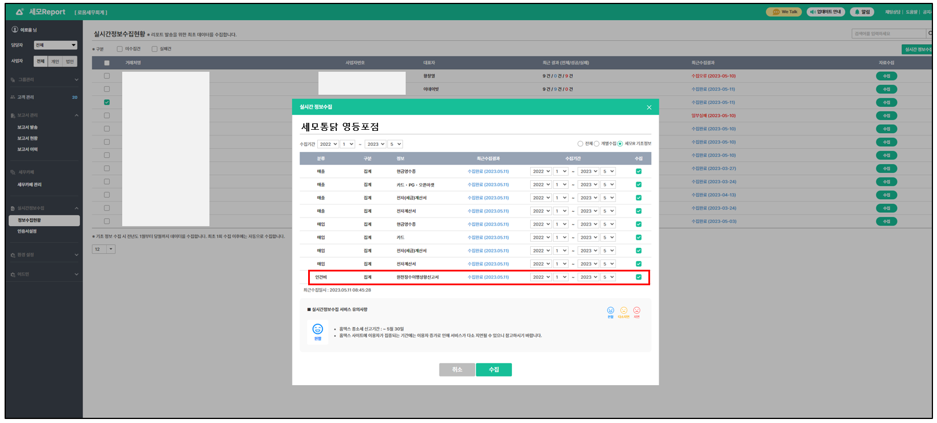Enable the 미수집건 filter checkbox
Image resolution: width=937 pixels, height=423 pixels.
(120, 49)
